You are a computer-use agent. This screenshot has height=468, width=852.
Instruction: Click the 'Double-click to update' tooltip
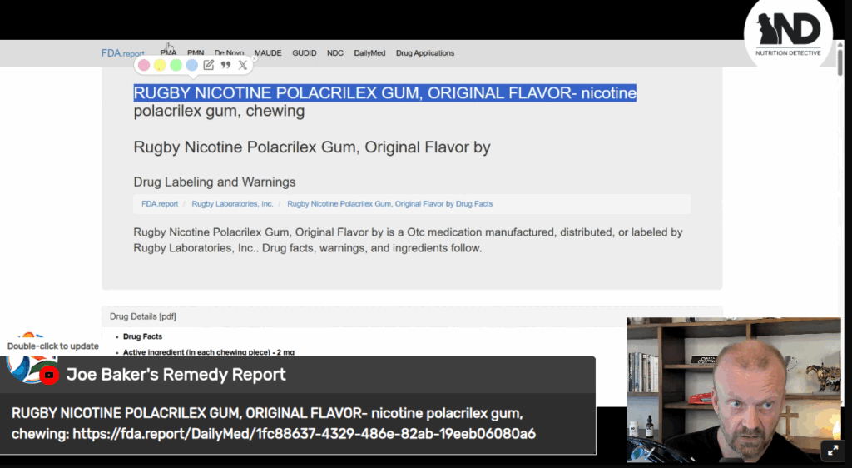[x=53, y=346]
